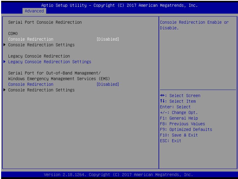This screenshot has height=179, width=238.
Task: Open the Advanced tab
Action: click(34, 11)
